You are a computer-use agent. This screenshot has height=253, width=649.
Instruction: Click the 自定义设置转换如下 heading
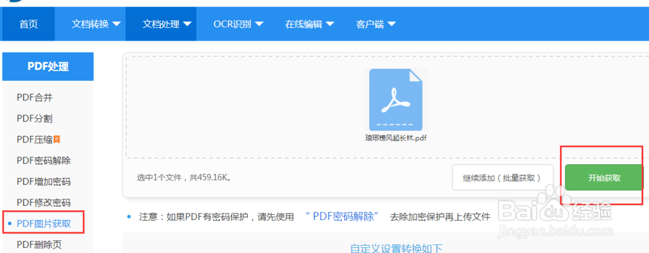(x=396, y=248)
